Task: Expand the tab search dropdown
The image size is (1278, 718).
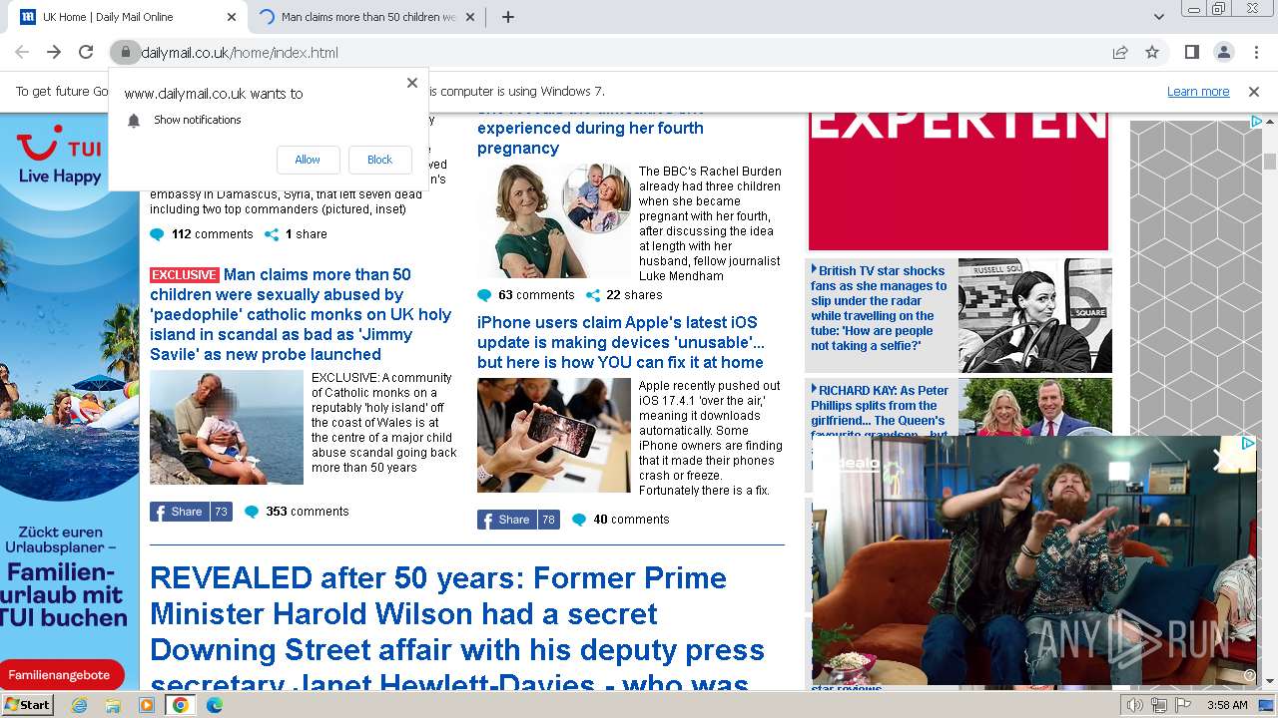Action: (x=1159, y=17)
